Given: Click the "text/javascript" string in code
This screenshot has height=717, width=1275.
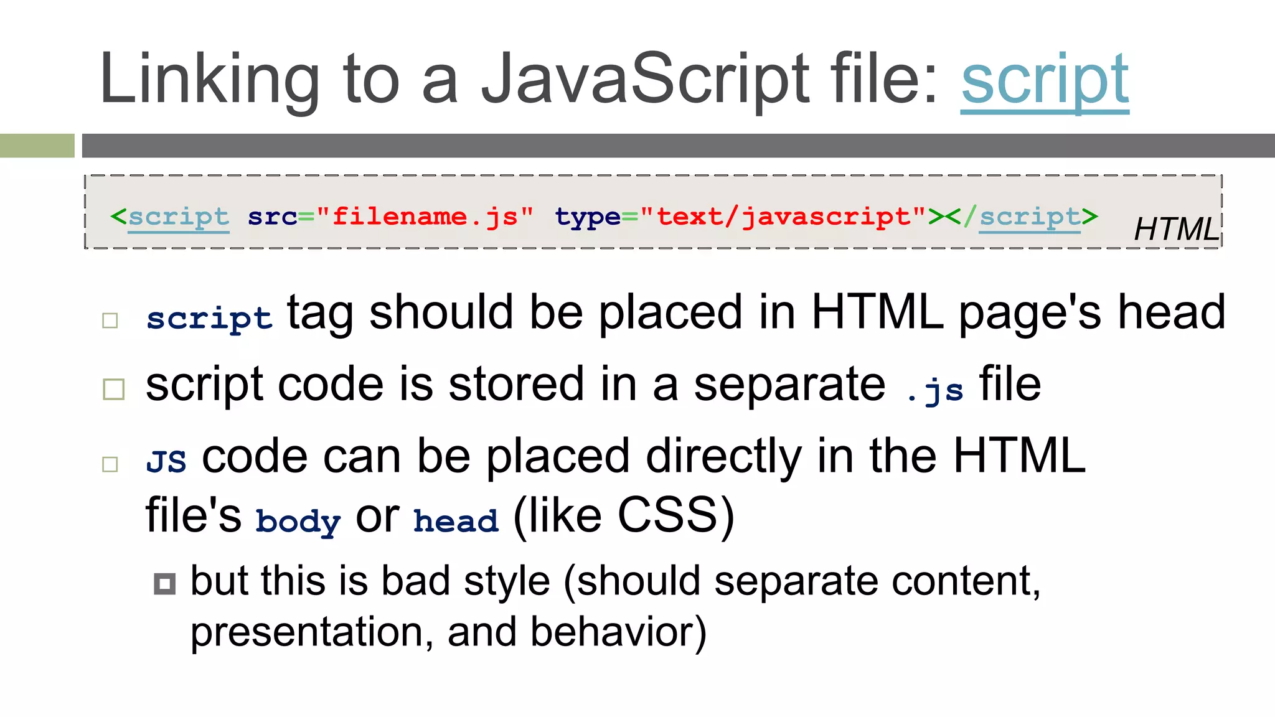Looking at the screenshot, I should point(783,217).
